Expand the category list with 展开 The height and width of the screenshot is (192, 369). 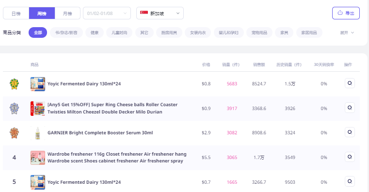click(347, 32)
